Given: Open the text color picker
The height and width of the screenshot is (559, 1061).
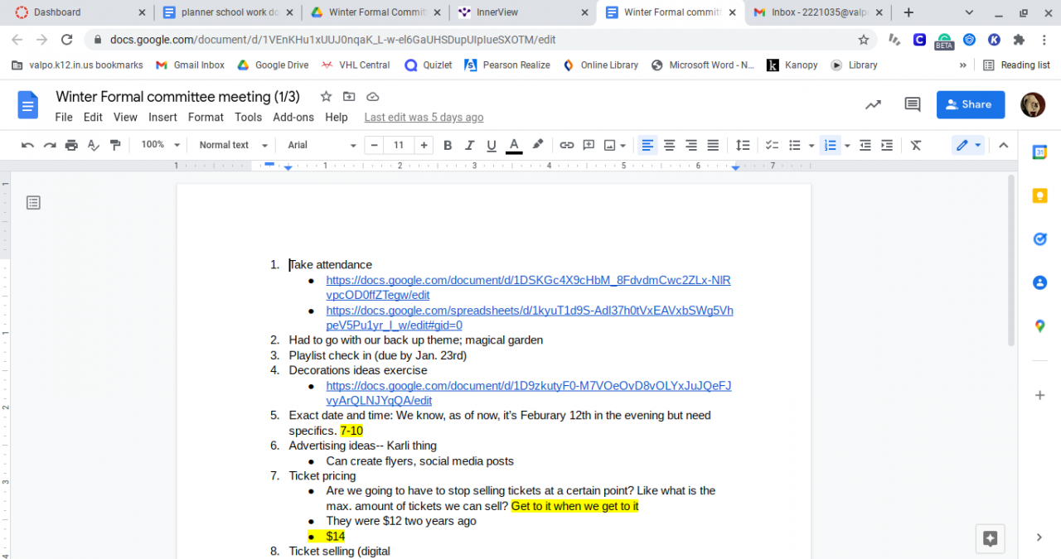Looking at the screenshot, I should click(514, 145).
